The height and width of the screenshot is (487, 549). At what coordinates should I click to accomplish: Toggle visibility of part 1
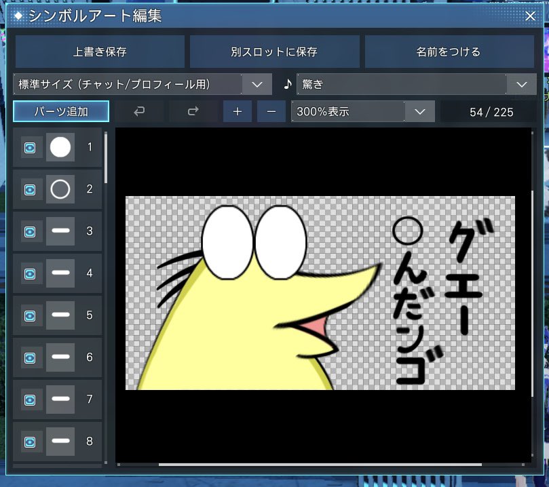[x=29, y=147]
